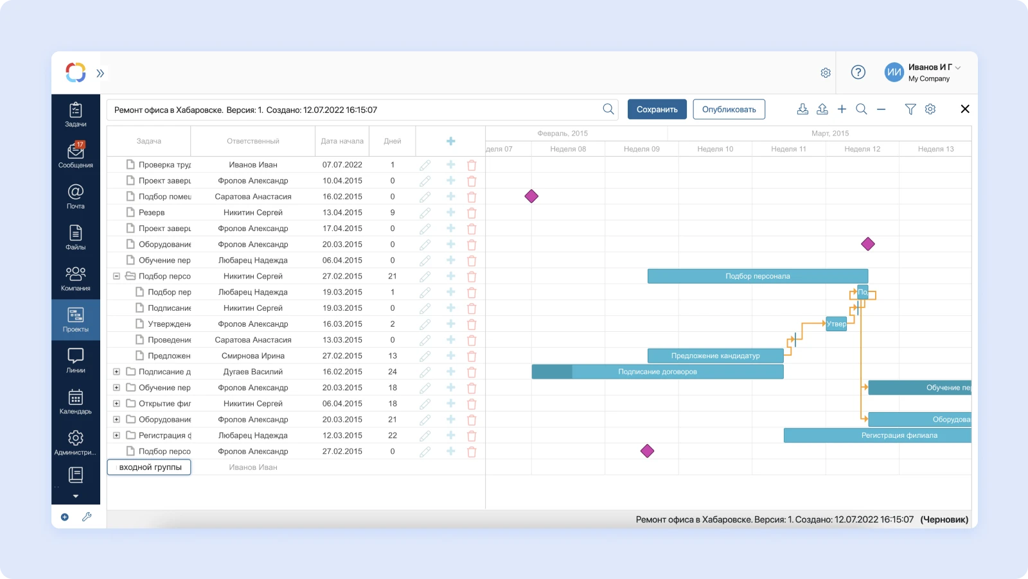This screenshot has height=579, width=1028.
Task: Click the help question mark icon
Action: click(x=858, y=73)
